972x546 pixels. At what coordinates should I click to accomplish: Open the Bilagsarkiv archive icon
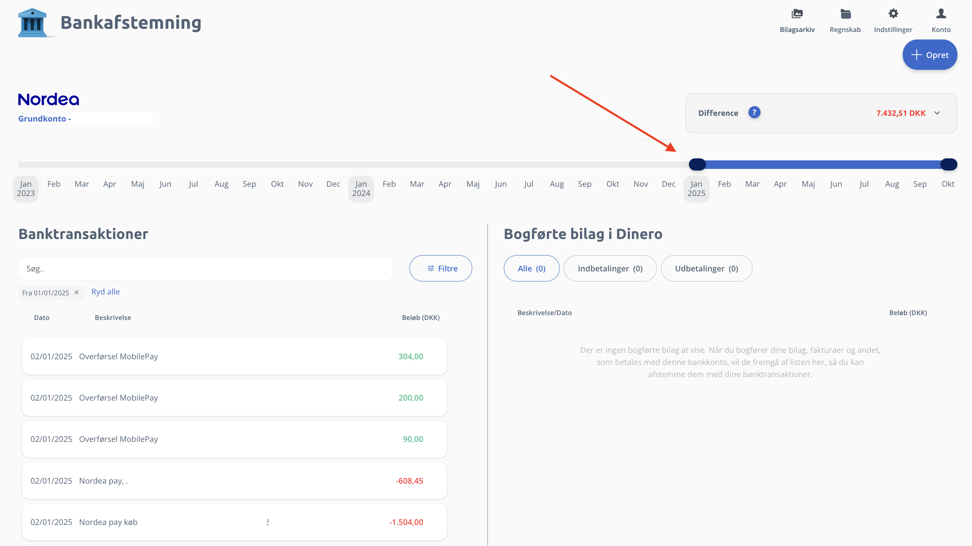tap(797, 14)
